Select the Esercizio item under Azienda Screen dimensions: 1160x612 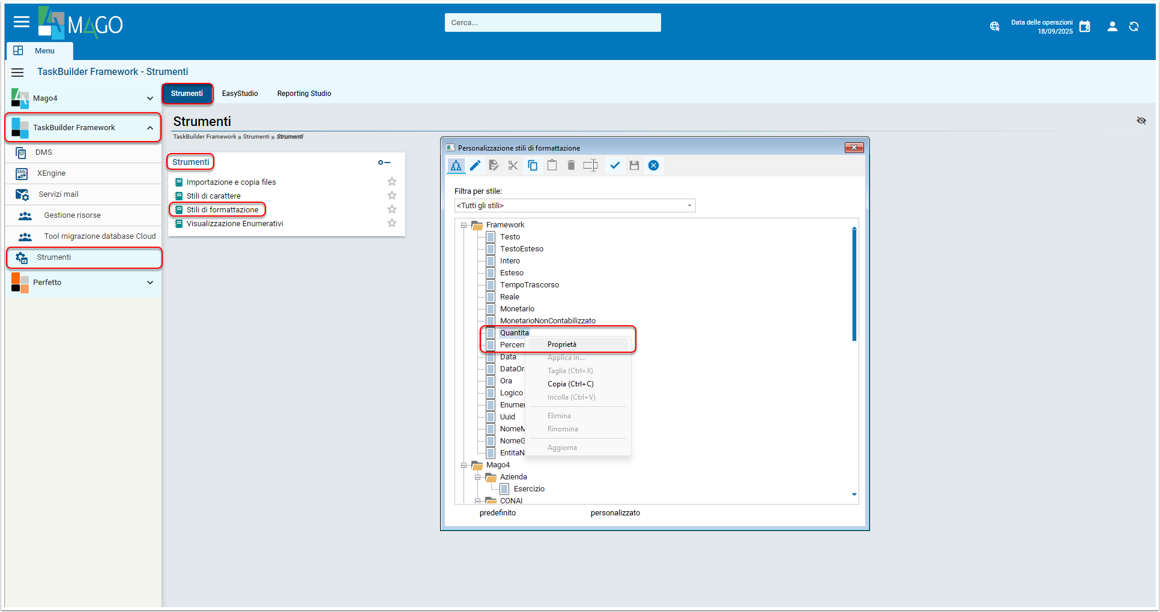pyautogui.click(x=529, y=489)
